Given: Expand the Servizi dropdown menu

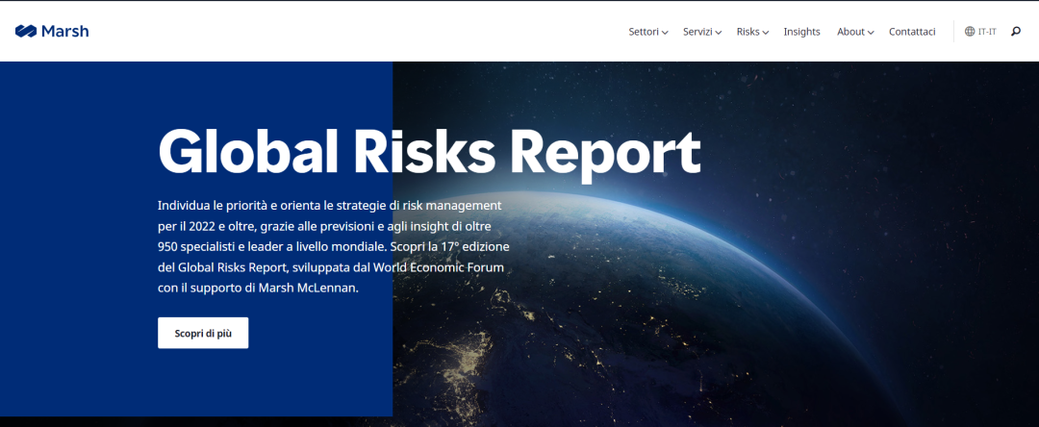Looking at the screenshot, I should tap(702, 32).
